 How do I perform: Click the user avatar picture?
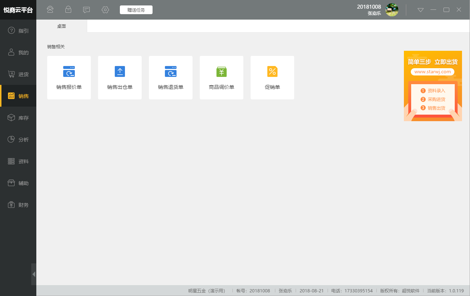tap(392, 10)
